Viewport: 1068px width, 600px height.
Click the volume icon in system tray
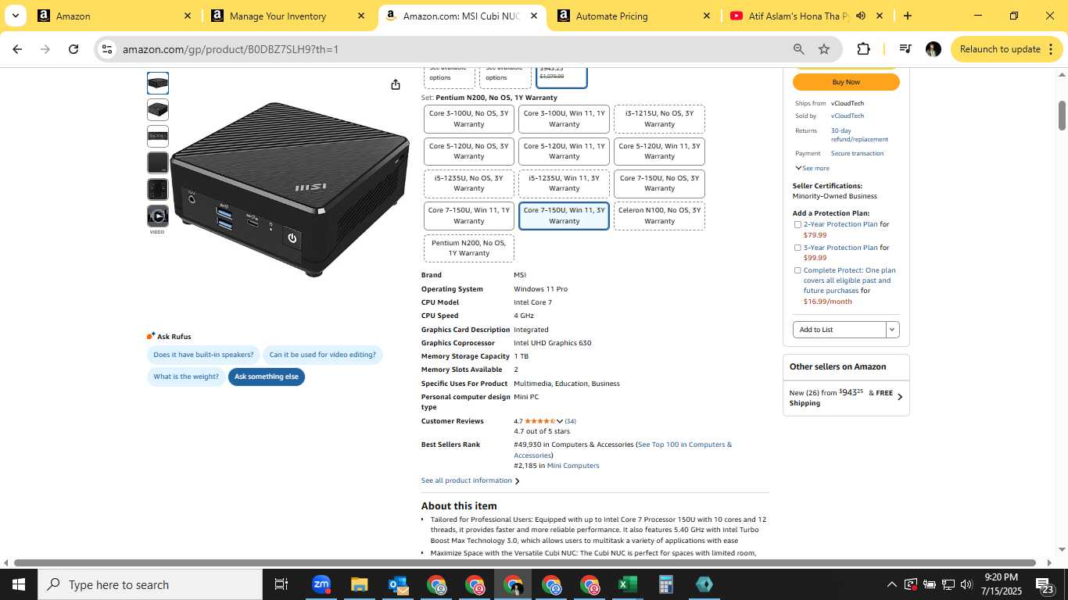(x=966, y=584)
